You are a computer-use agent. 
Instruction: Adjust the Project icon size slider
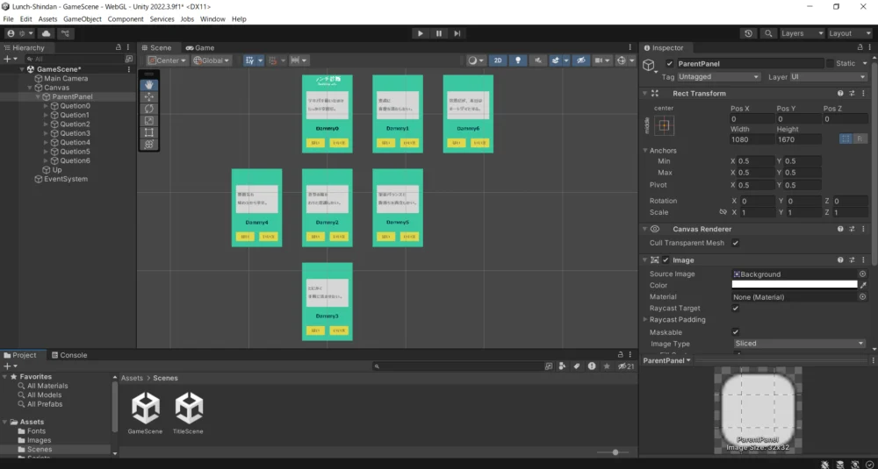[615, 452]
